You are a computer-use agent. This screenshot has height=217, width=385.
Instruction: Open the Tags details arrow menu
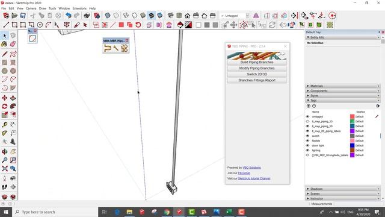[x=378, y=106]
